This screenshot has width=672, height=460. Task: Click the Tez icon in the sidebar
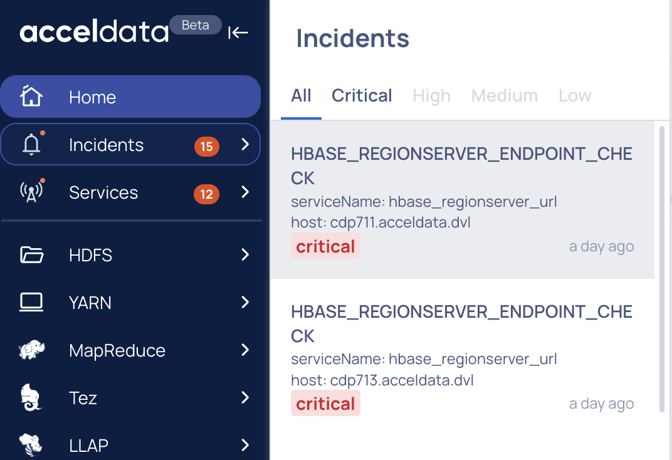click(31, 397)
